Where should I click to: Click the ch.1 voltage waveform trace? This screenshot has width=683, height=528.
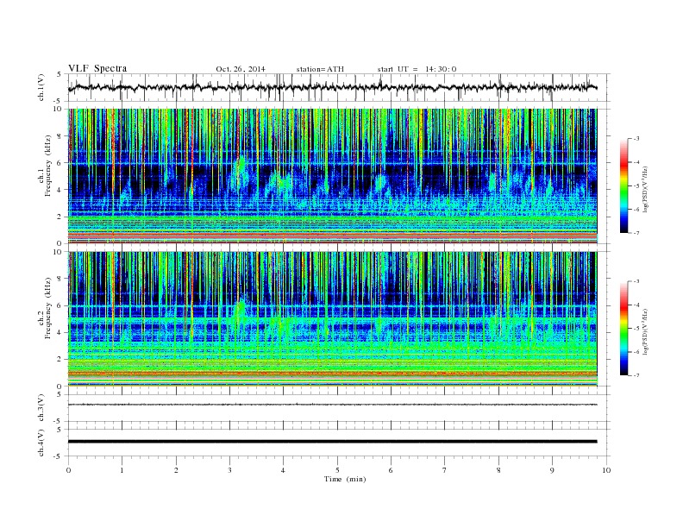click(x=332, y=87)
